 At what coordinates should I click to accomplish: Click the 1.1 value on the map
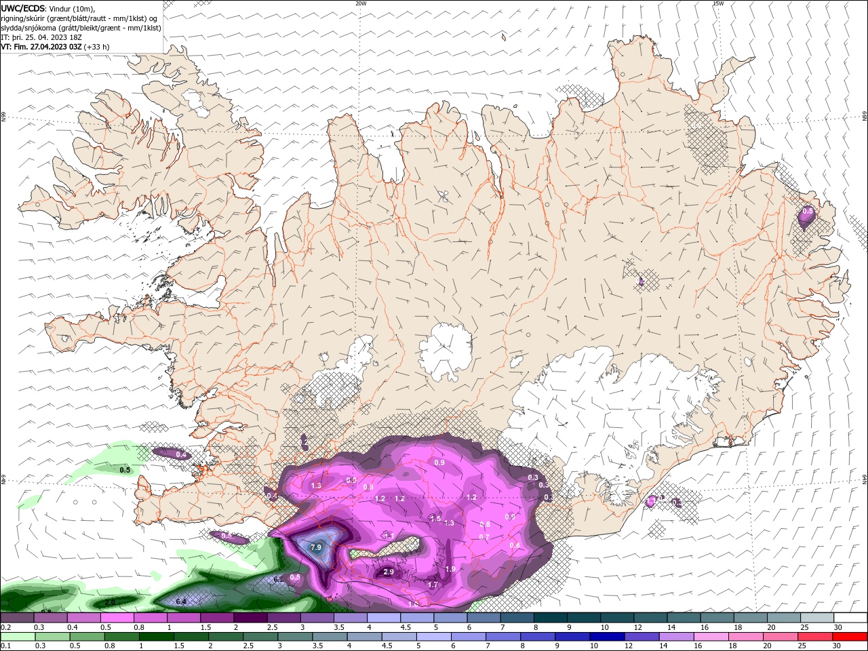(389, 536)
